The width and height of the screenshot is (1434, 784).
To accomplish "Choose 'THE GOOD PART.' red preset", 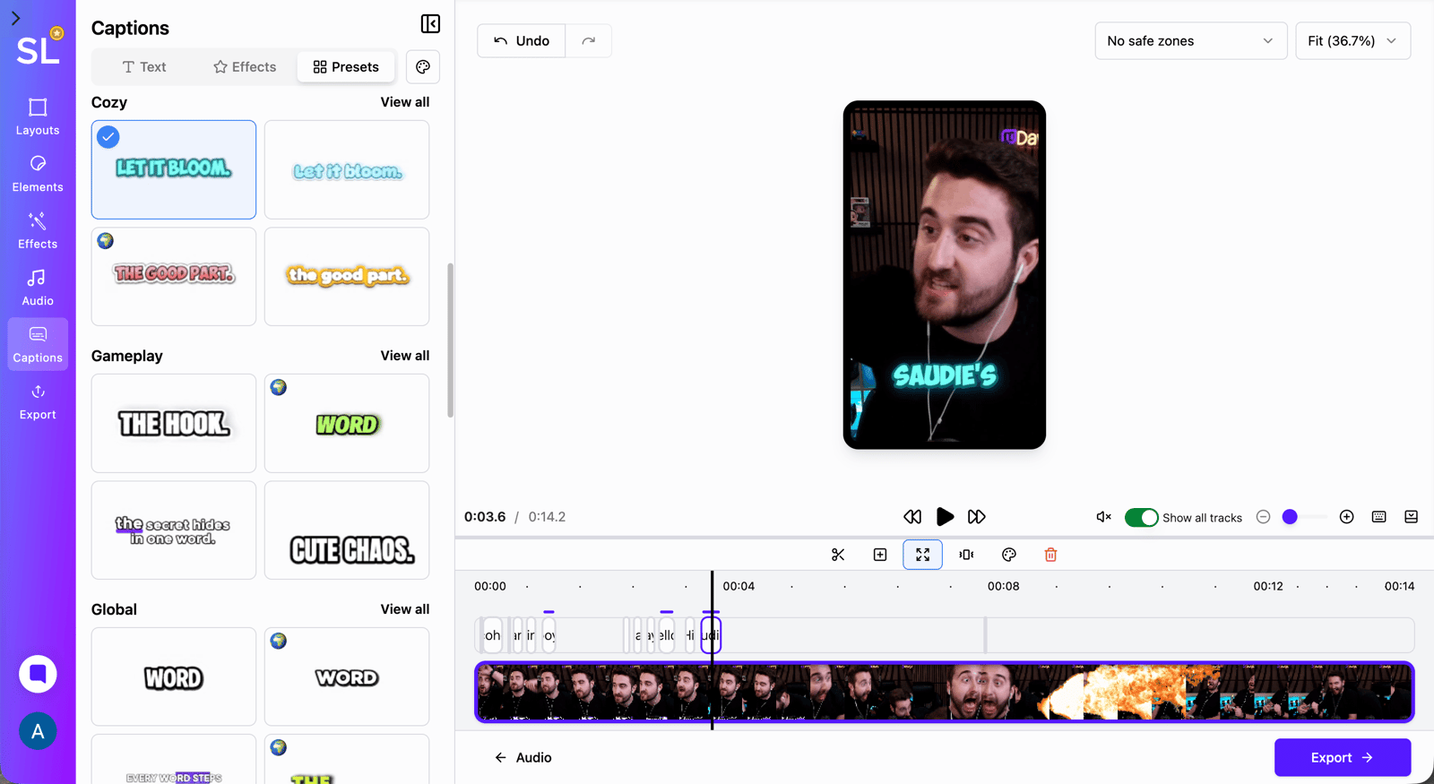I will [174, 276].
